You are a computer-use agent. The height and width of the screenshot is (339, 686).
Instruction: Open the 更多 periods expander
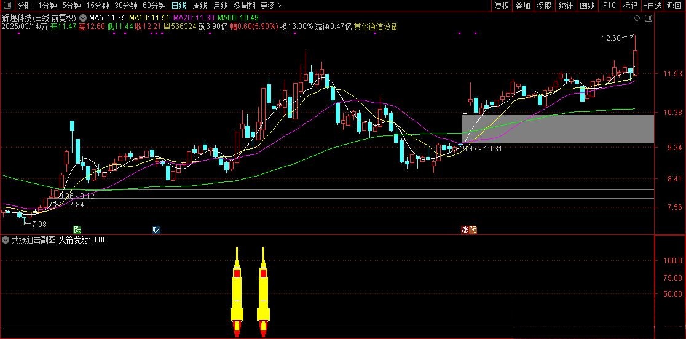pyautogui.click(x=270, y=6)
